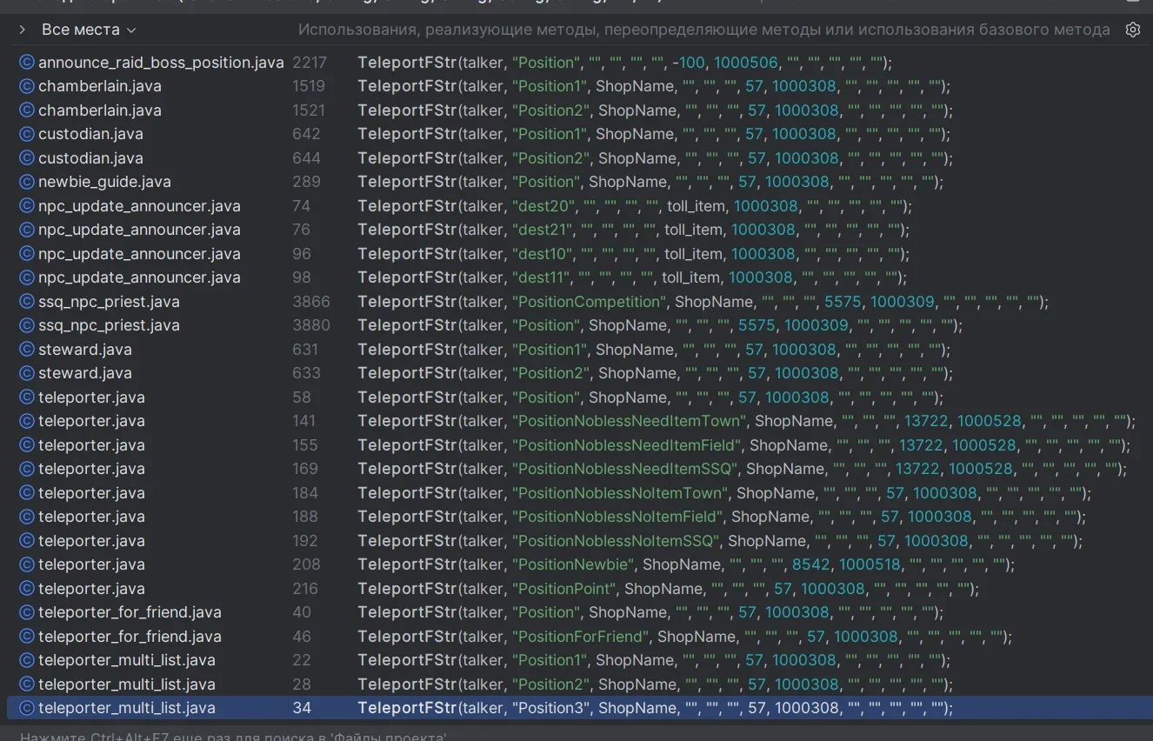The height and width of the screenshot is (741, 1153).
Task: Click line number 28 of teleporter_multi_list.java
Action: pos(302,684)
